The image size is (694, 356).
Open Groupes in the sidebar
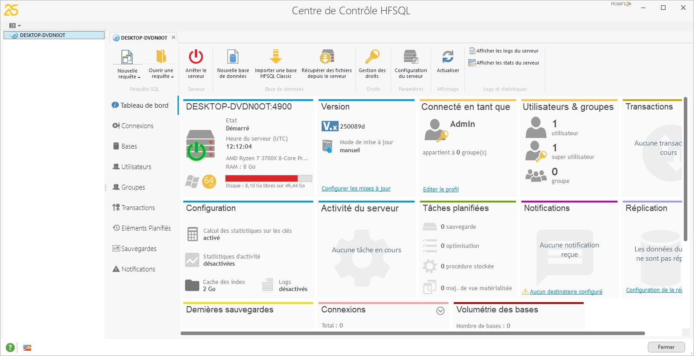coord(129,187)
